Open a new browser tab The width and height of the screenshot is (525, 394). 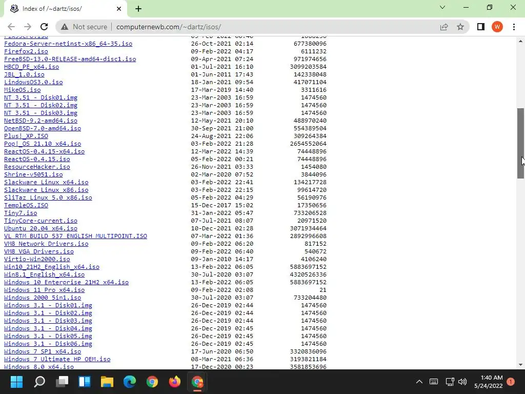point(138,9)
